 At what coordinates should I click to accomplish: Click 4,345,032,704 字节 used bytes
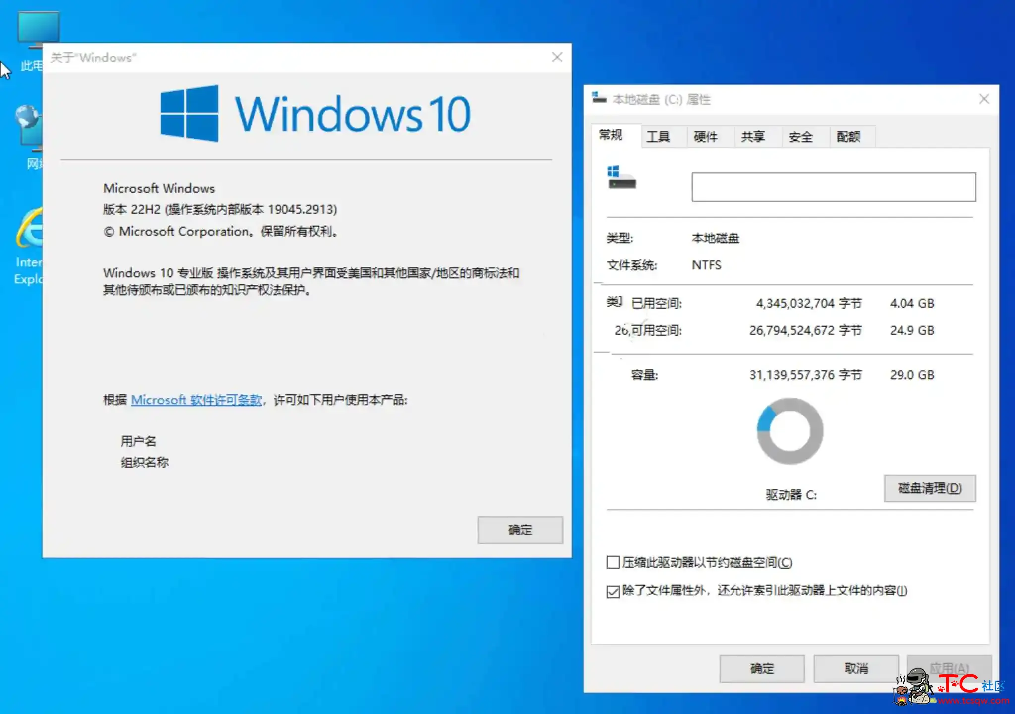coord(809,303)
